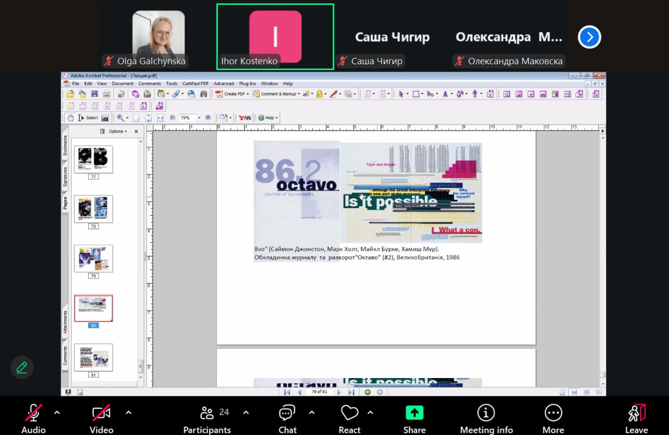Select the Hand tool

click(x=71, y=118)
